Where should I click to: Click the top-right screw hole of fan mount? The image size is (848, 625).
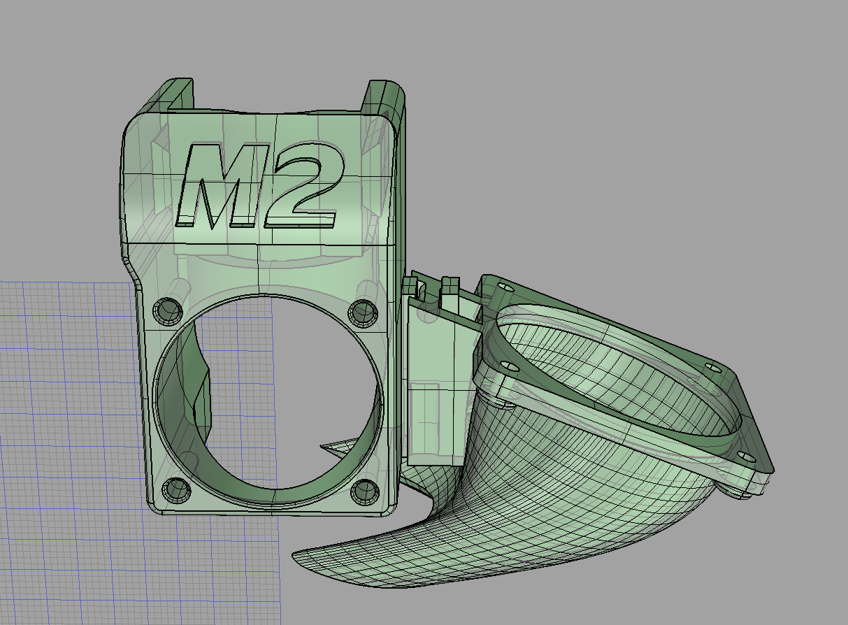pos(362,310)
